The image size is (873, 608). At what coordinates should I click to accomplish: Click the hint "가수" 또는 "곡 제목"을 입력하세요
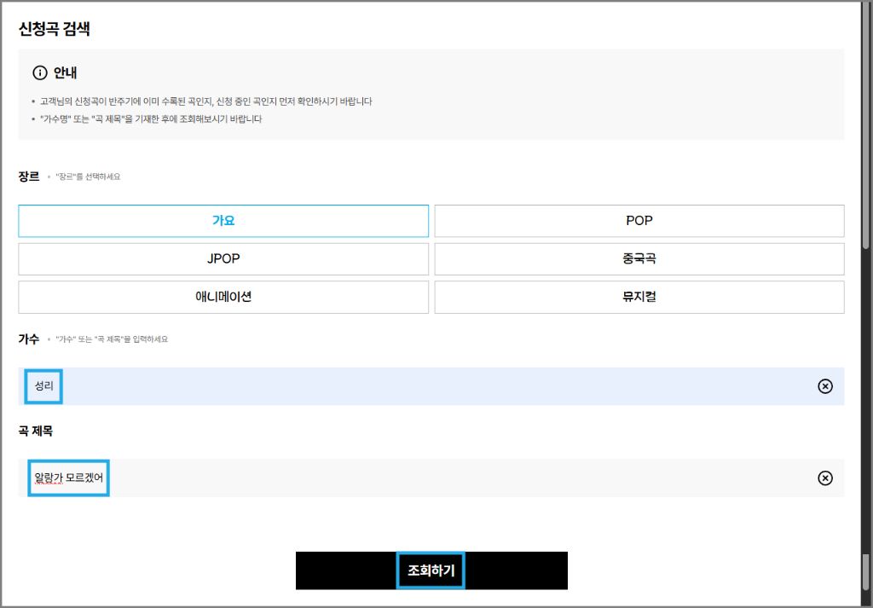pyautogui.click(x=112, y=339)
